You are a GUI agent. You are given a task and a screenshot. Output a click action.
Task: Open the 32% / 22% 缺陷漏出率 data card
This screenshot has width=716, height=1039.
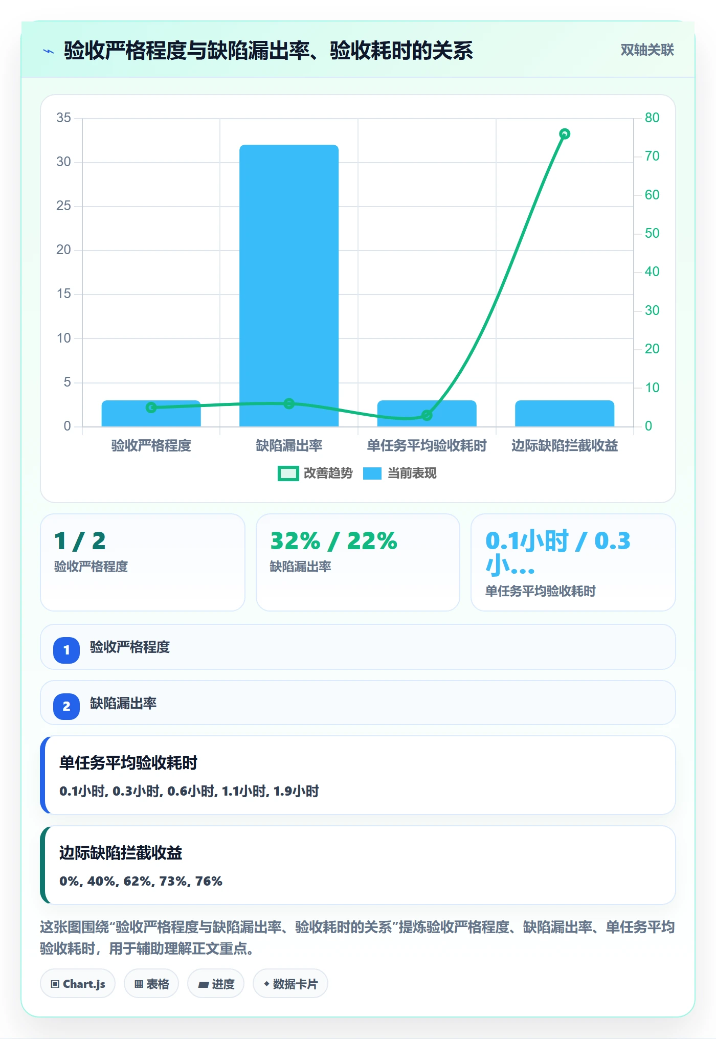tap(358, 562)
